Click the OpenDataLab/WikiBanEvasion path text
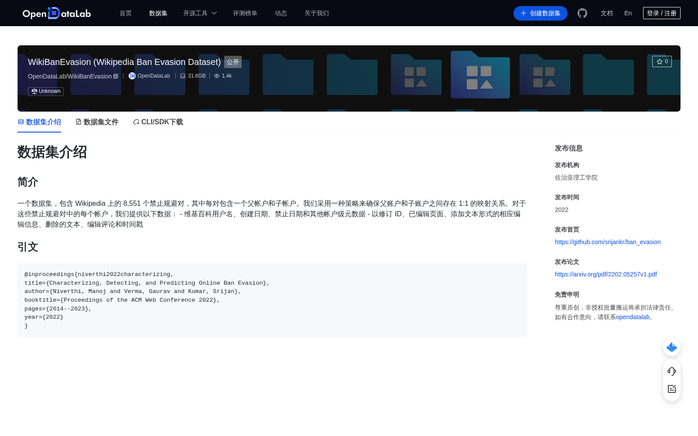Viewport: 698px width, 436px height. coord(70,76)
